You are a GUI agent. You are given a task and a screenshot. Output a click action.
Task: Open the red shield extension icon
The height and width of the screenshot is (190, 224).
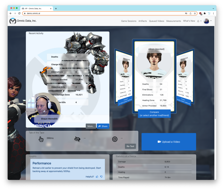click(201, 14)
